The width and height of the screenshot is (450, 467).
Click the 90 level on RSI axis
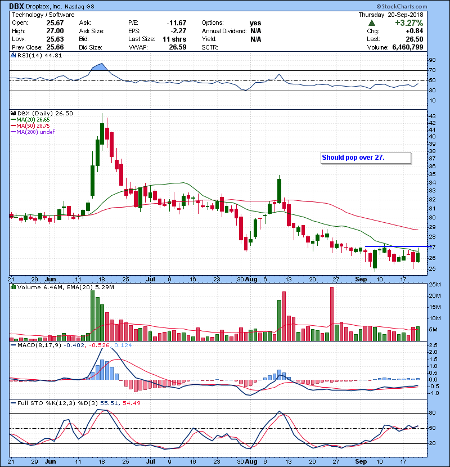432,60
